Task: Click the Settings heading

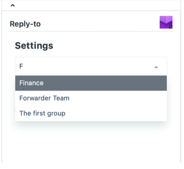Action: pos(34,46)
